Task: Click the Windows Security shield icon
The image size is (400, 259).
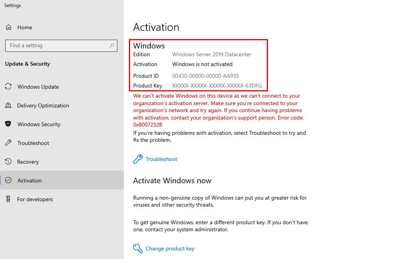Action: (x=8, y=124)
